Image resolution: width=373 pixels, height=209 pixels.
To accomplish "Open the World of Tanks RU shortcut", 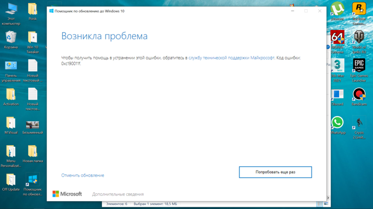I will click(359, 42).
